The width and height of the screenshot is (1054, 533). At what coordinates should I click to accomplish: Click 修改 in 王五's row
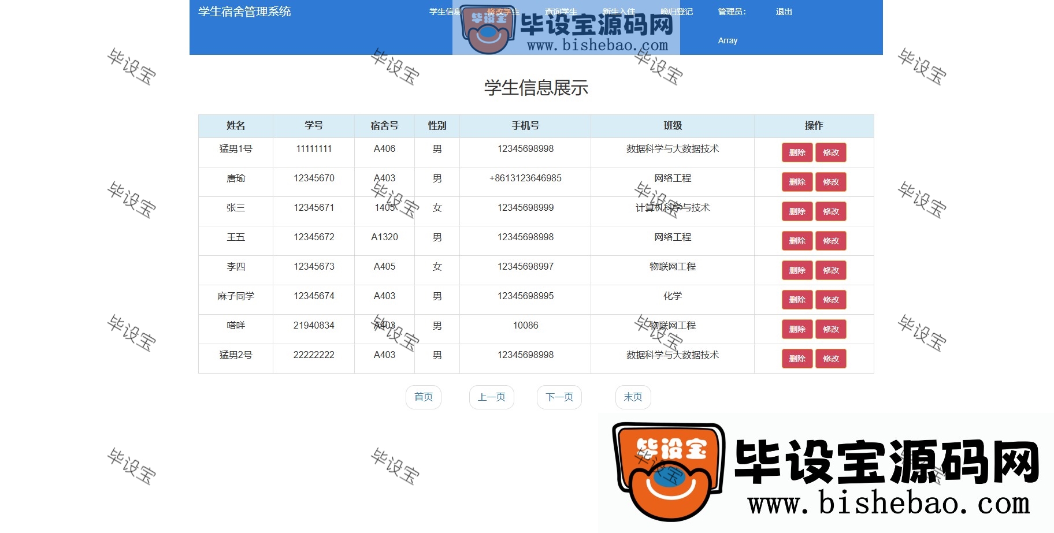pyautogui.click(x=830, y=241)
